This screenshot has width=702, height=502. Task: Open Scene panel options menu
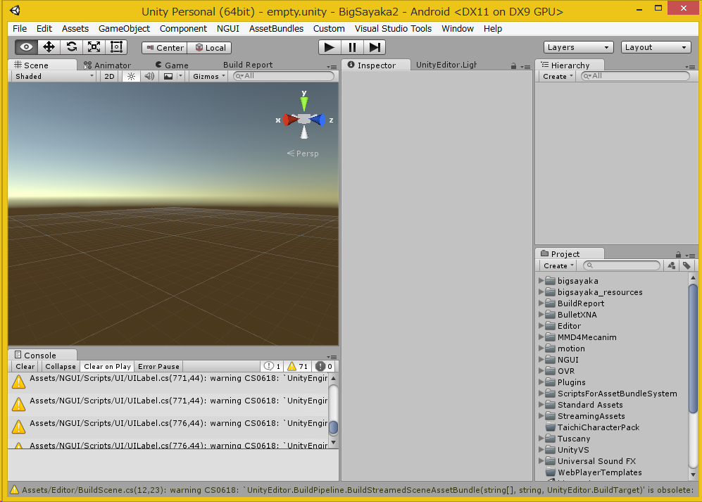coord(332,67)
